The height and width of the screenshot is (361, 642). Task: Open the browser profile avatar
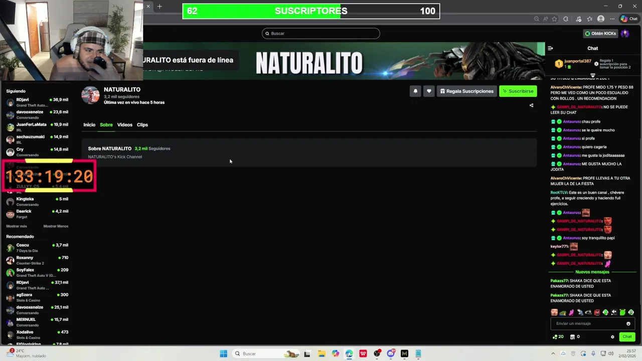tap(601, 19)
